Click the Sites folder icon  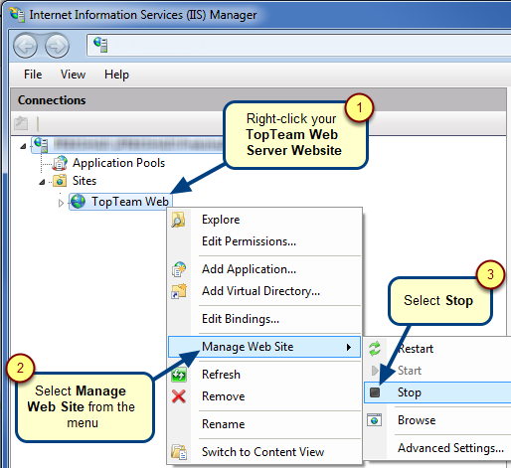60,181
